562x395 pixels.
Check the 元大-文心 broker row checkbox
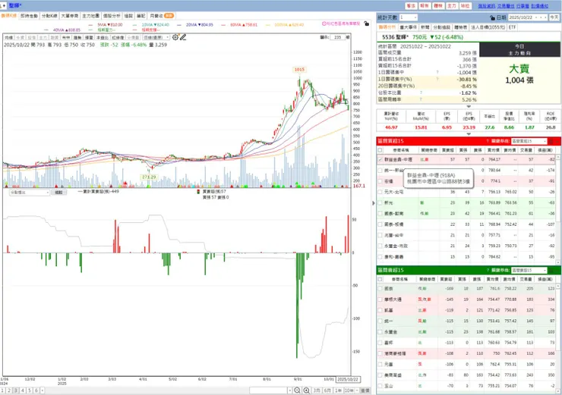380,192
